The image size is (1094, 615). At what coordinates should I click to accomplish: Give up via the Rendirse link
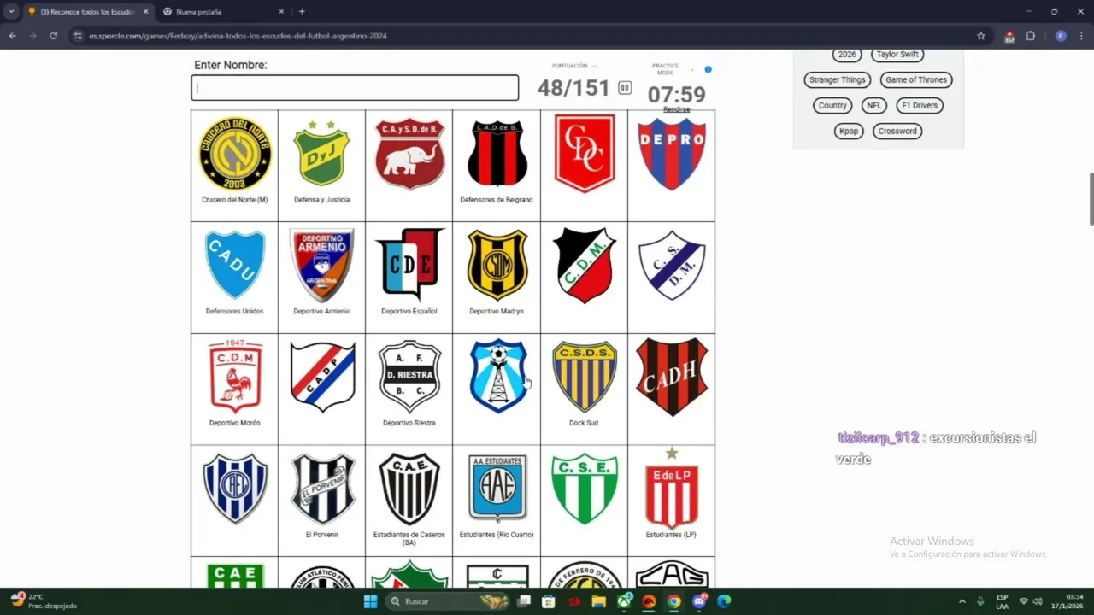(x=676, y=109)
